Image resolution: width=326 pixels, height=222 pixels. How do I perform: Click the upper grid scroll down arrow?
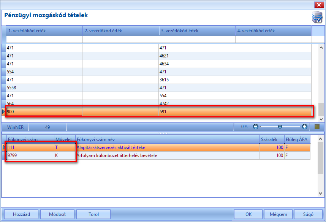click(x=321, y=119)
